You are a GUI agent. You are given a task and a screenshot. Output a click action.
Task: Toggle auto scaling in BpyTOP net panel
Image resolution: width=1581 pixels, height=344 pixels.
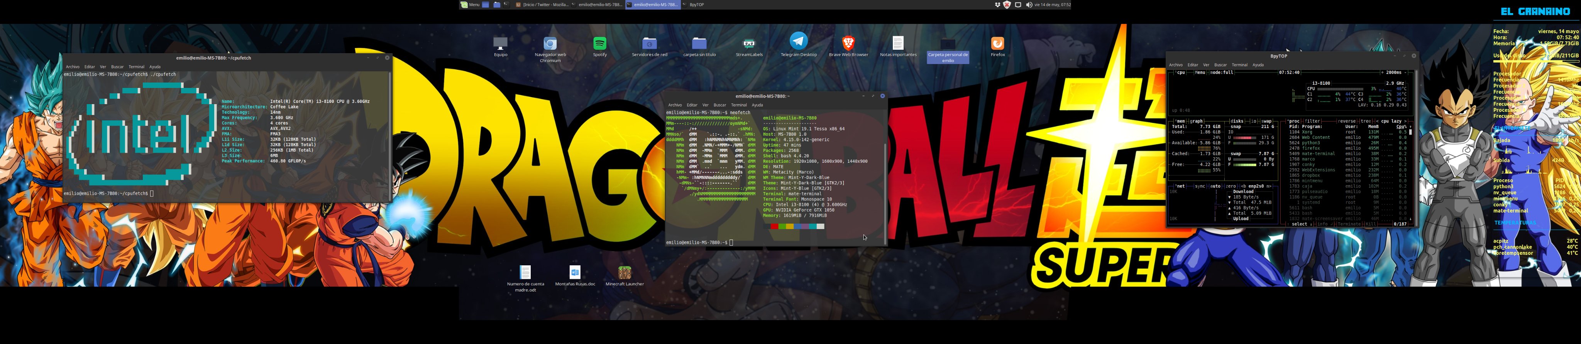click(x=1215, y=186)
